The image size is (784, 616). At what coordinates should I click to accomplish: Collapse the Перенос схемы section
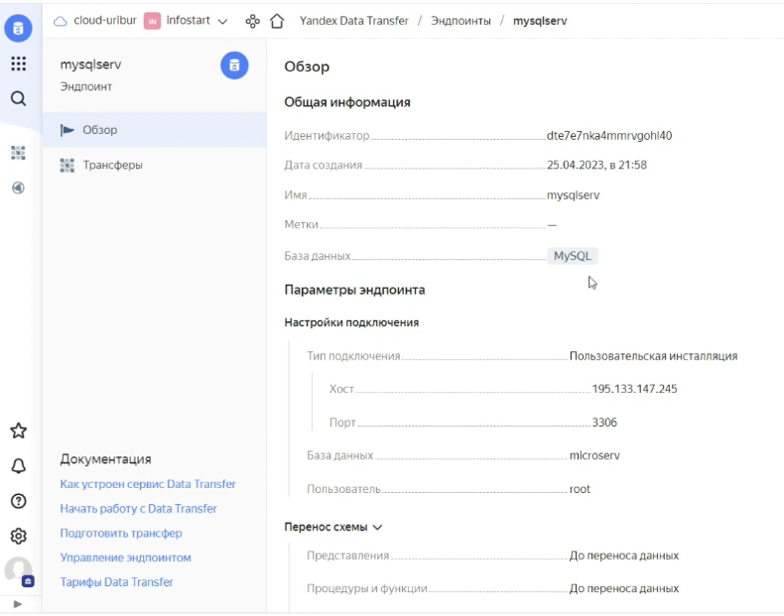[x=333, y=527]
